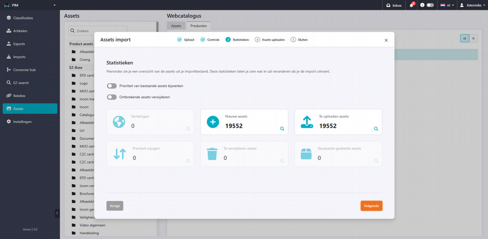Click the magnifier icon on Nieuwe assets card
488x239 pixels.
point(282,129)
